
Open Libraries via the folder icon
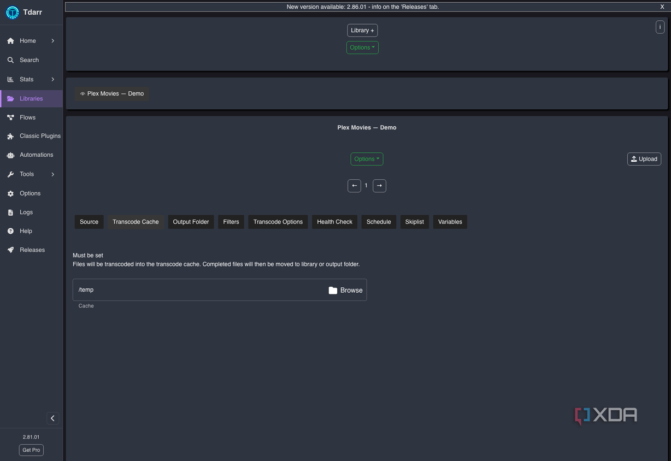10,99
